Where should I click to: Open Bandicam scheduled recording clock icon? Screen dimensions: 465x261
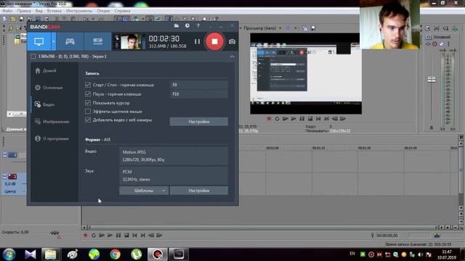point(187,26)
